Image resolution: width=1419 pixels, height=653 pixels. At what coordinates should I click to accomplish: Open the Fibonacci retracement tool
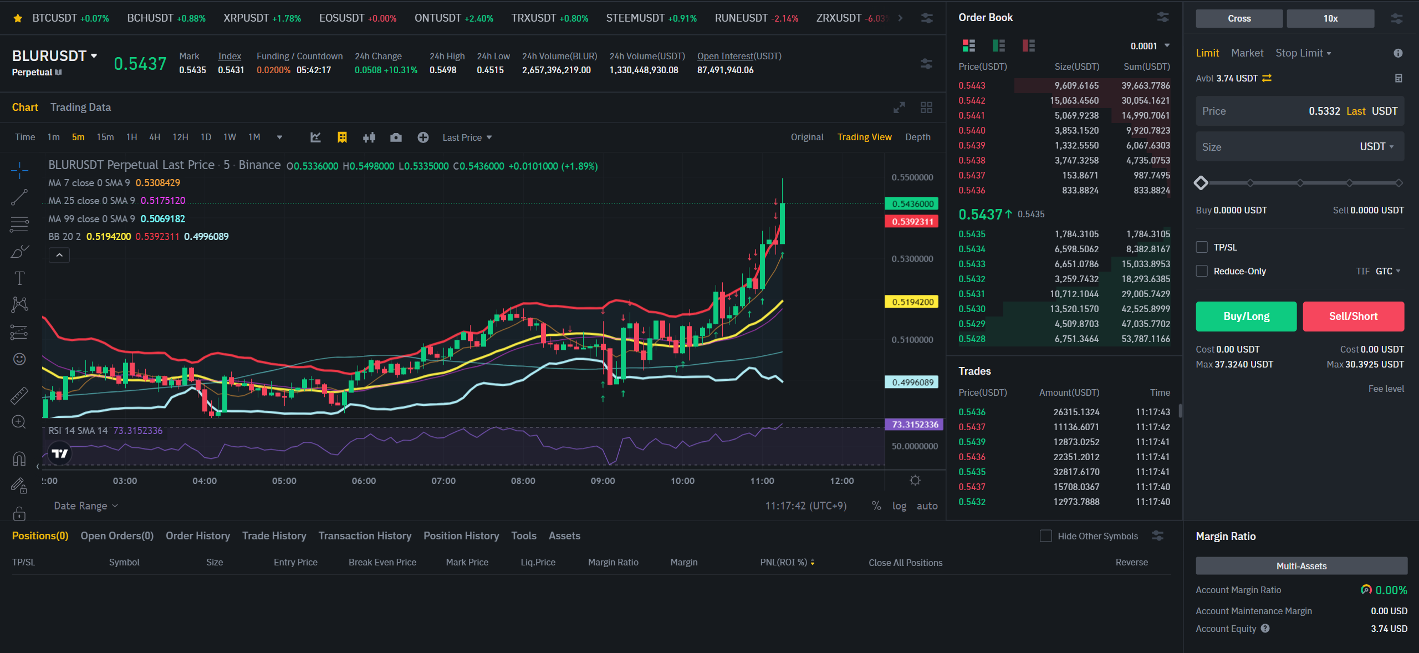pyautogui.click(x=19, y=224)
